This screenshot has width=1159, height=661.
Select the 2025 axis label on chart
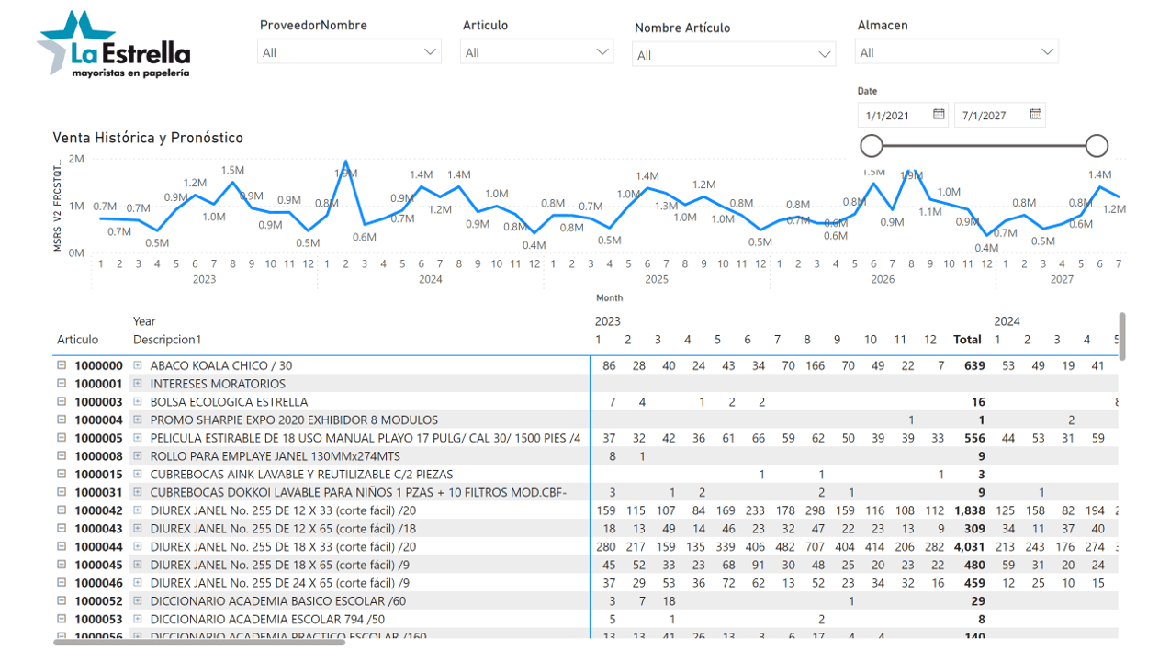657,279
